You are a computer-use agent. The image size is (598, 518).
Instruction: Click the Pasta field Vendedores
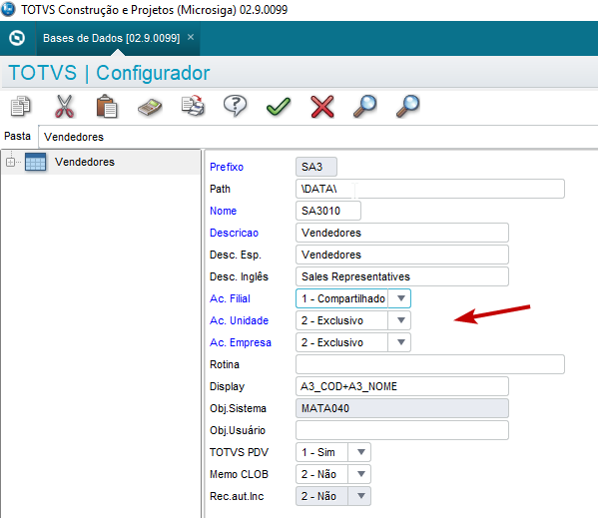[318, 137]
